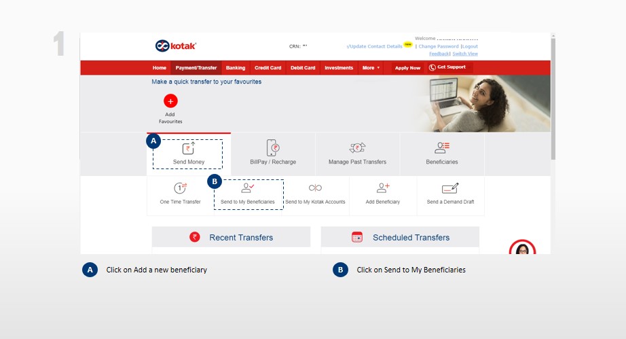Click the Apply Now button
The height and width of the screenshot is (339, 626).
(407, 68)
